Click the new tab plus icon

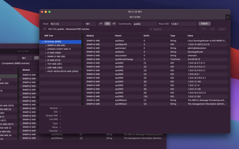(228, 17)
